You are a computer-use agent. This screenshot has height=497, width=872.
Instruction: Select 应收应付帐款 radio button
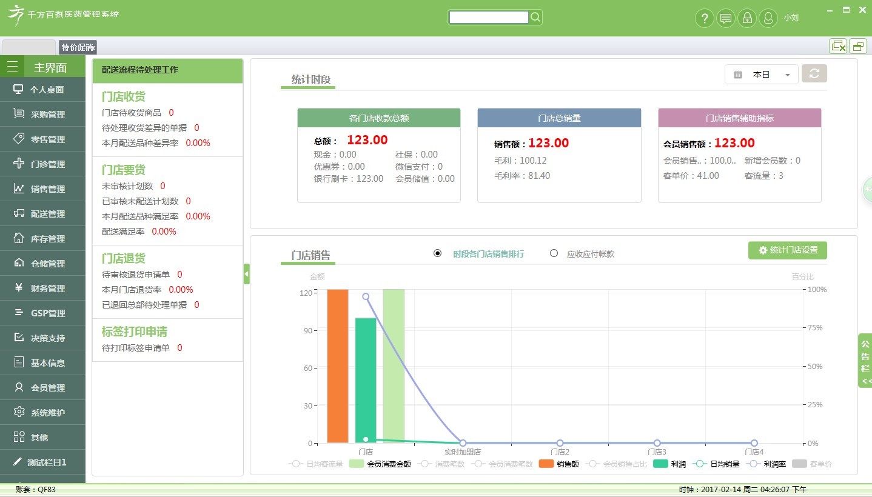[554, 253]
